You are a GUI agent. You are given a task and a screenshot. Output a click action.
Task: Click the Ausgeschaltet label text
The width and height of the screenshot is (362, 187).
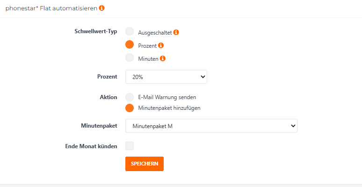tap(155, 33)
